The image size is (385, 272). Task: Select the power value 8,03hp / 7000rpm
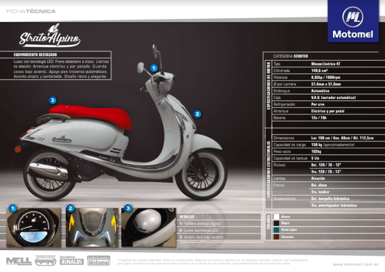[326, 77]
